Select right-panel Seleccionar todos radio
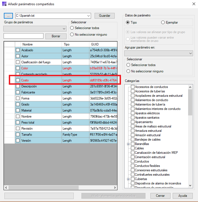 (x=128, y=65)
